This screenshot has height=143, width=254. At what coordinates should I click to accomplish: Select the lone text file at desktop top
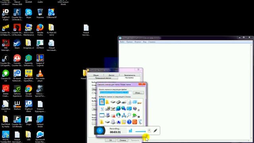tap(86, 30)
